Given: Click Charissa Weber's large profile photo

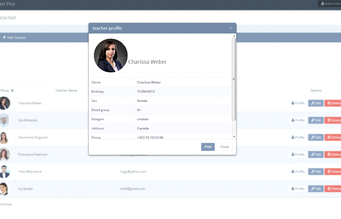Looking at the screenshot, I should [111, 56].
